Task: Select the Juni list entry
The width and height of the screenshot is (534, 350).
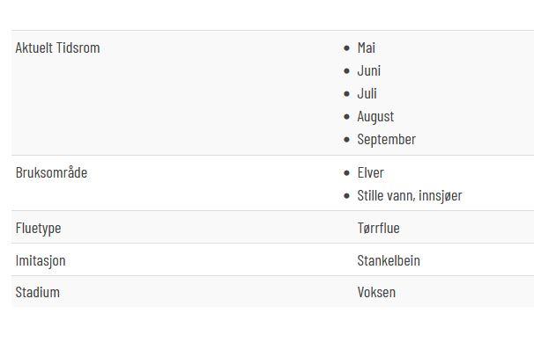Action: (369, 70)
